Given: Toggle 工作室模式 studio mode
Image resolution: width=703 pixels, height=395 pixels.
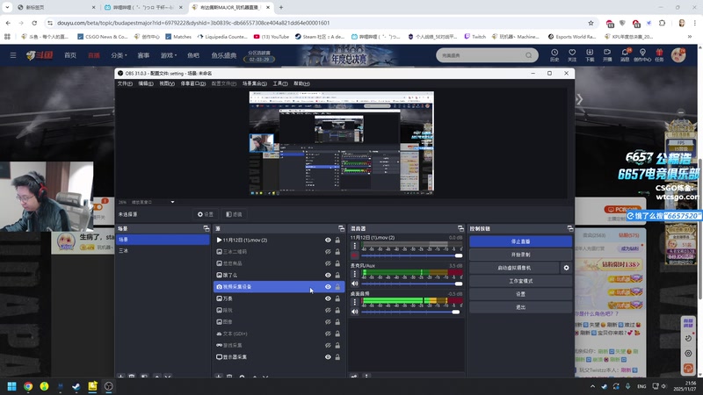Looking at the screenshot, I should pos(520,281).
